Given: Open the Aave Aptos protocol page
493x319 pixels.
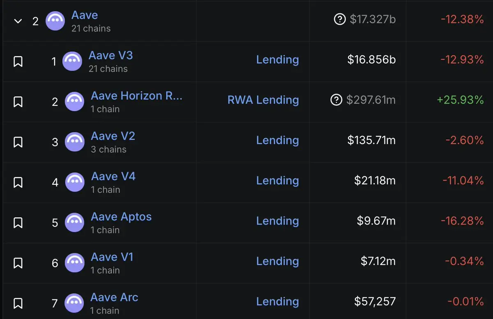Looking at the screenshot, I should point(121,217).
